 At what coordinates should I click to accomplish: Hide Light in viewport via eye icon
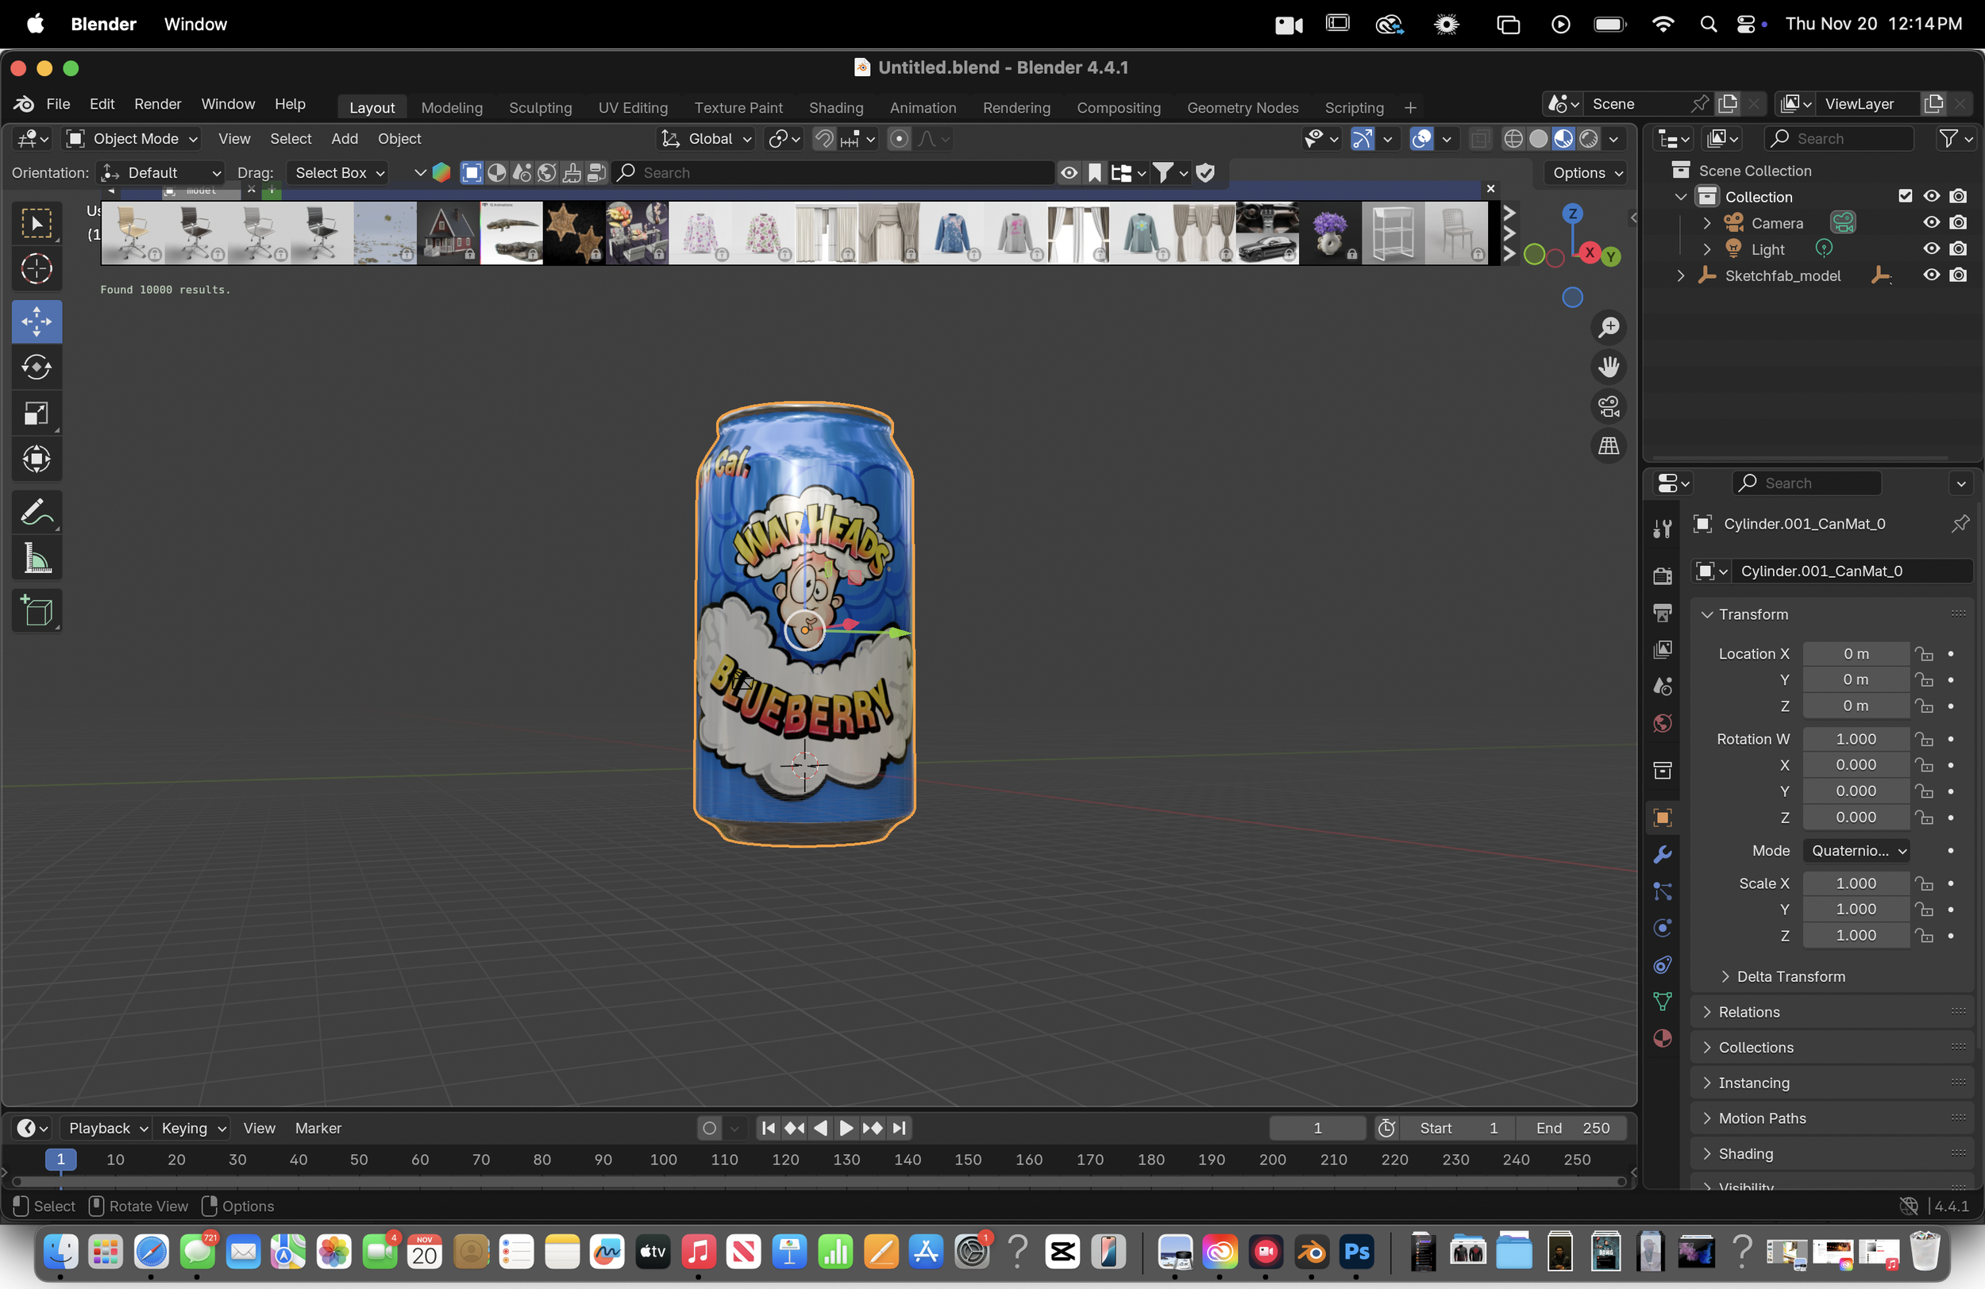point(1931,248)
